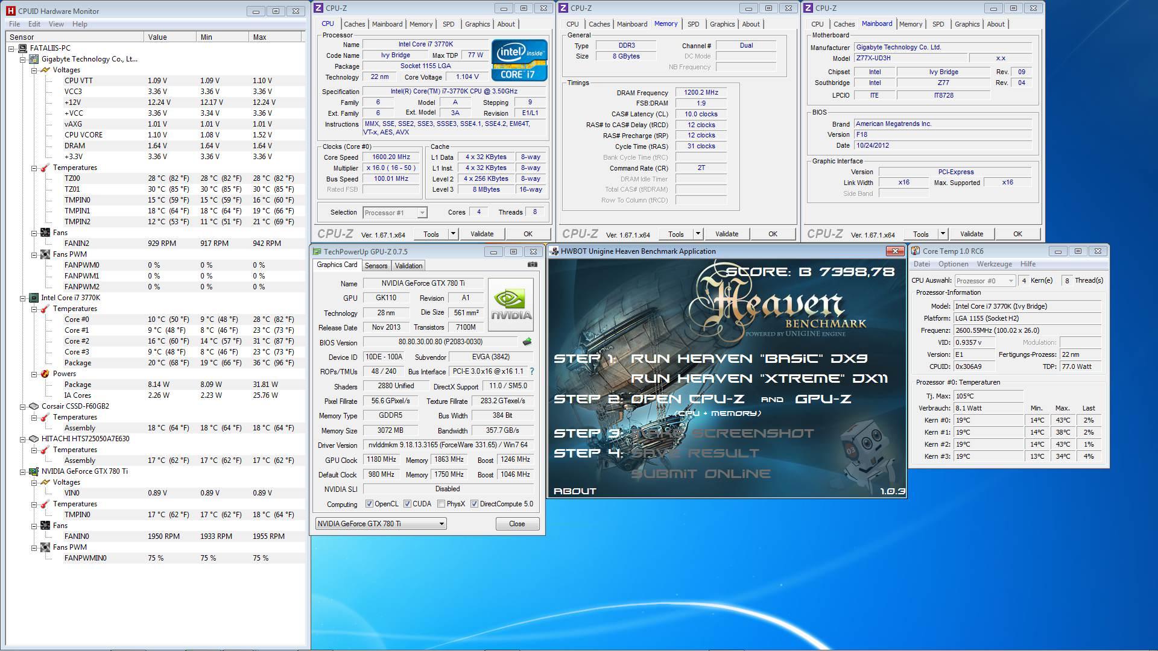Click the NVIDIA logo in GPU-Z
1158x651 pixels.
pyautogui.click(x=511, y=304)
